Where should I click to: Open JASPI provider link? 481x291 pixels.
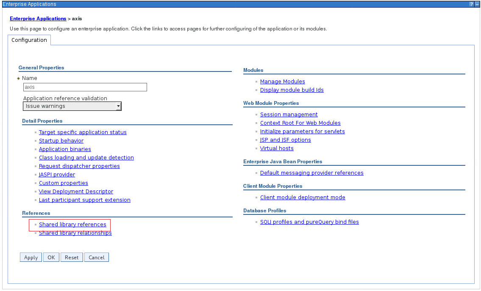coord(57,175)
